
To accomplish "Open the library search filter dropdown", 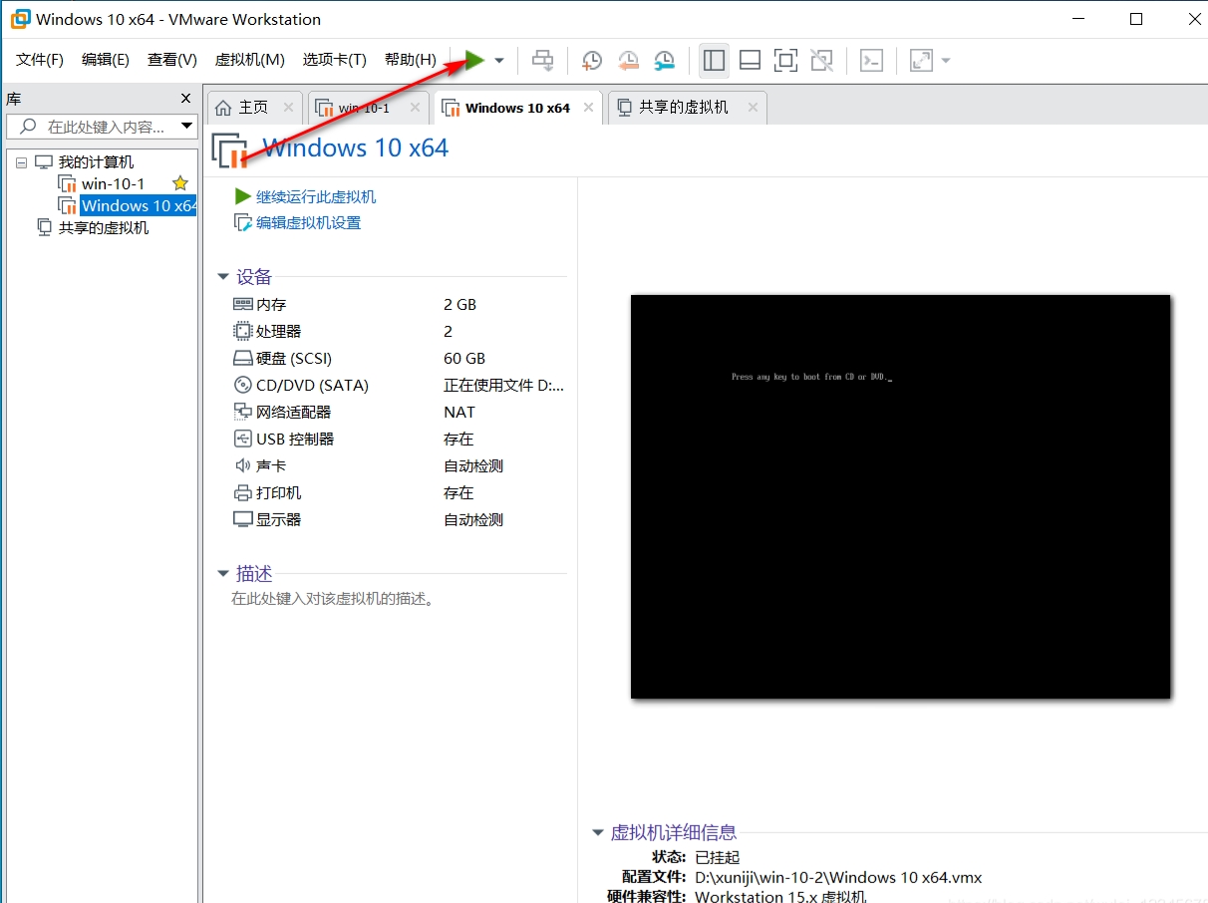I will tap(186, 127).
